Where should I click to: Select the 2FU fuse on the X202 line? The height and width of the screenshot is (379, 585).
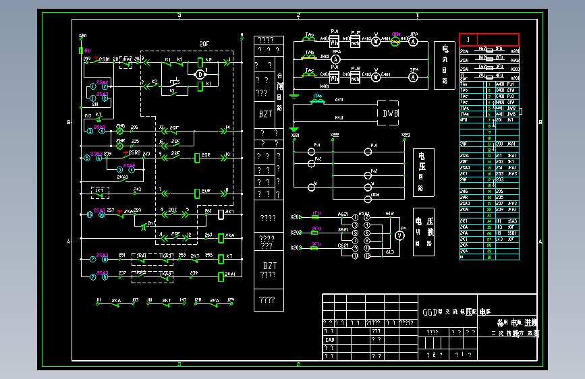(314, 233)
